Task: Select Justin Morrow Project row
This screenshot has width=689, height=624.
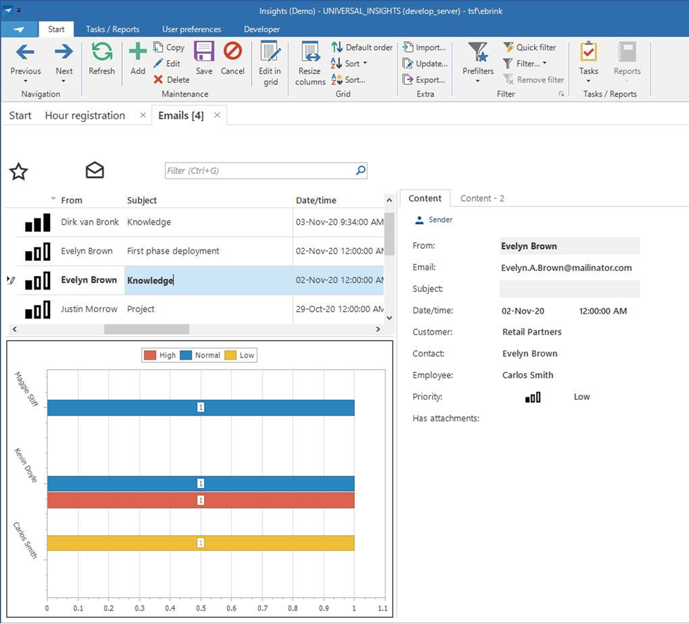Action: click(200, 309)
